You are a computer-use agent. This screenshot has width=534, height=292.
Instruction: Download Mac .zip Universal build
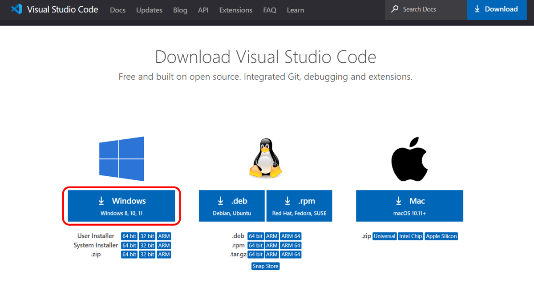384,236
